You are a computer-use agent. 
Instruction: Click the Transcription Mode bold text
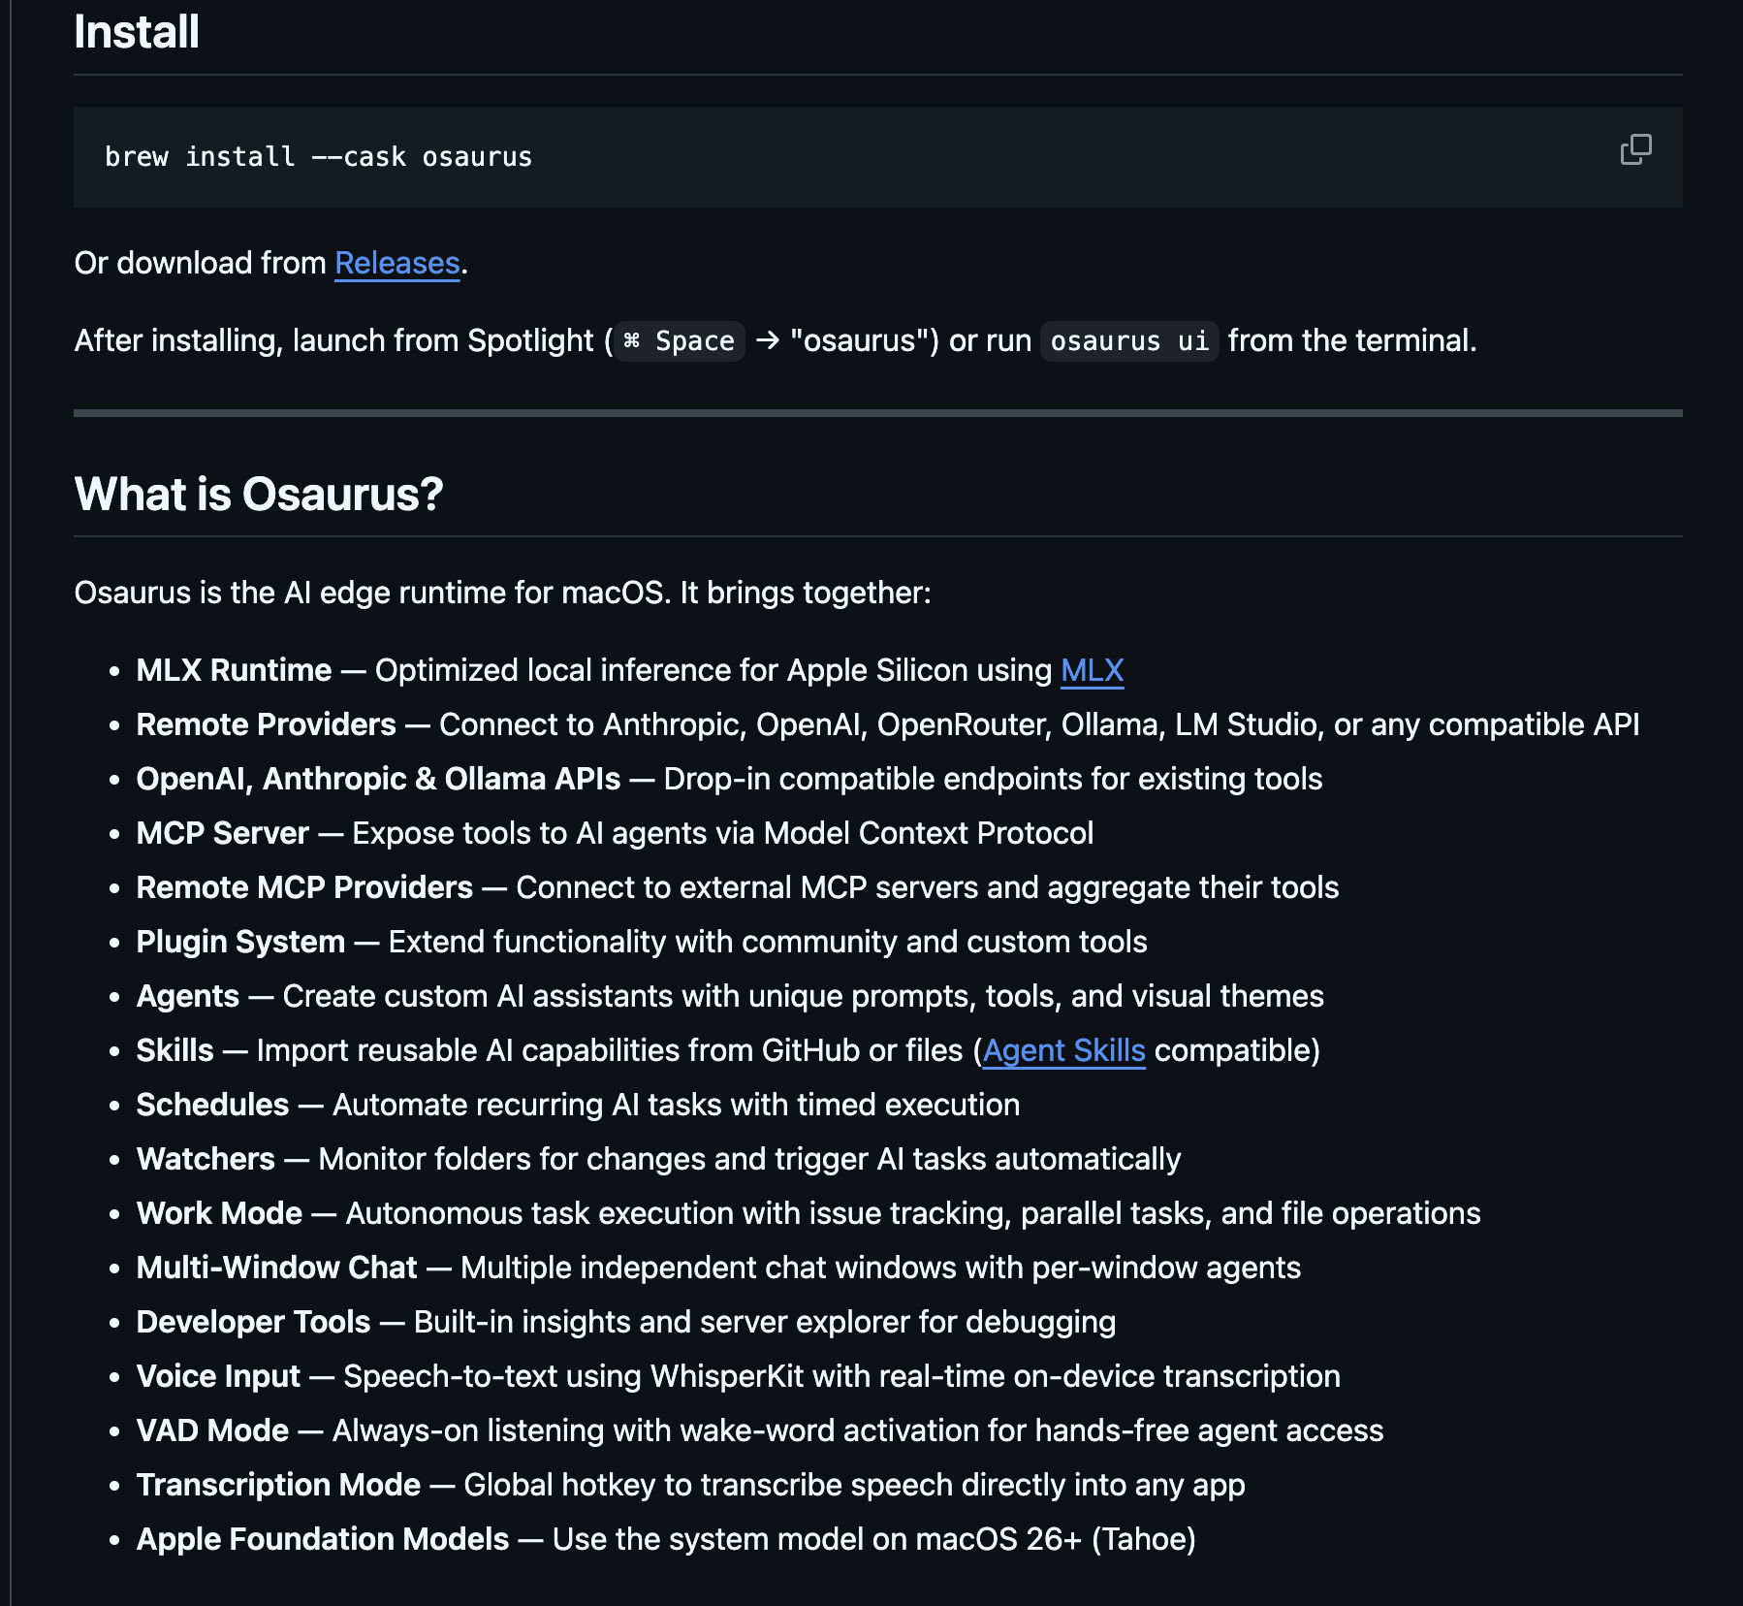(278, 1485)
